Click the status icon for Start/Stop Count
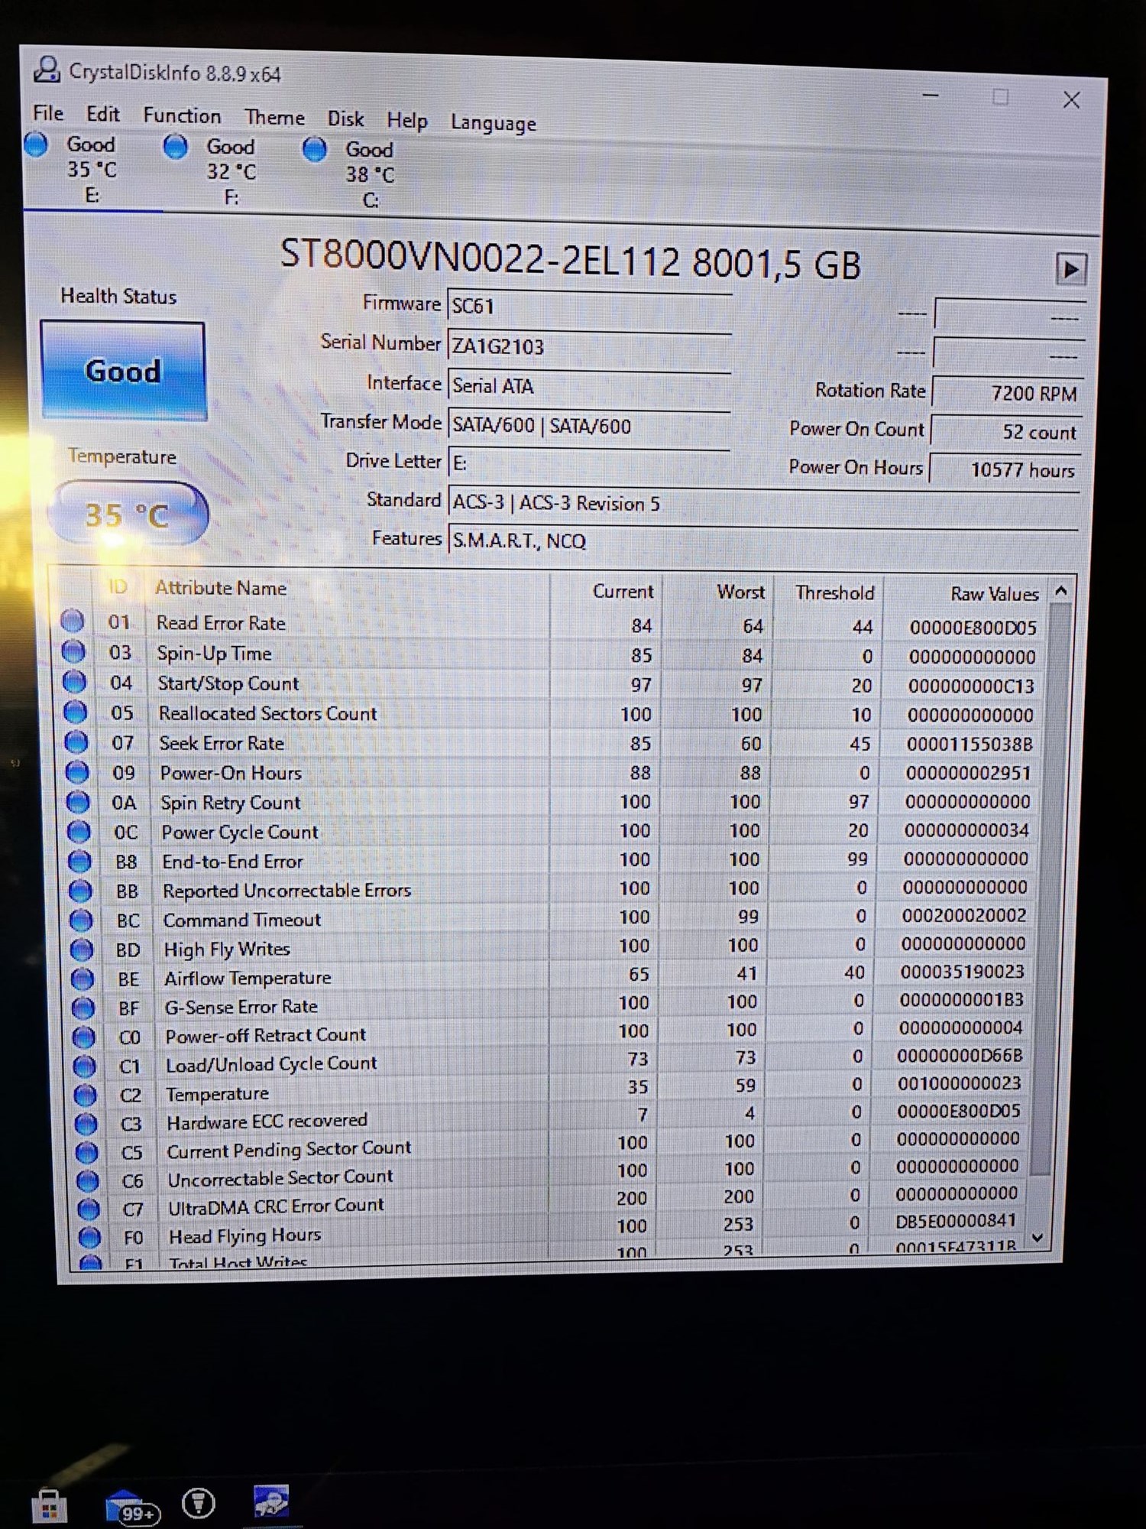1146x1529 pixels. [x=74, y=681]
